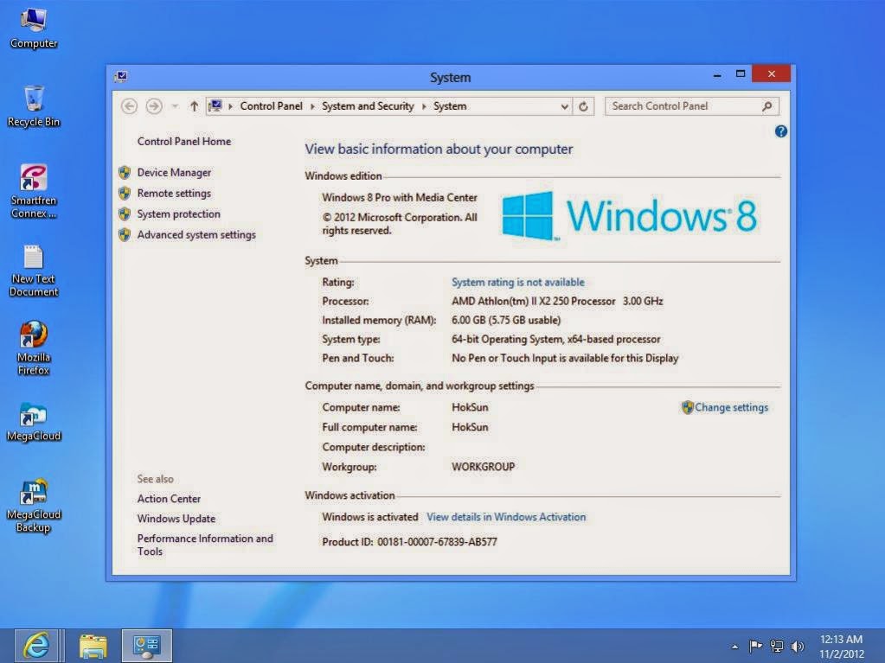Open Advanced system settings
This screenshot has width=885, height=663.
pyautogui.click(x=196, y=235)
